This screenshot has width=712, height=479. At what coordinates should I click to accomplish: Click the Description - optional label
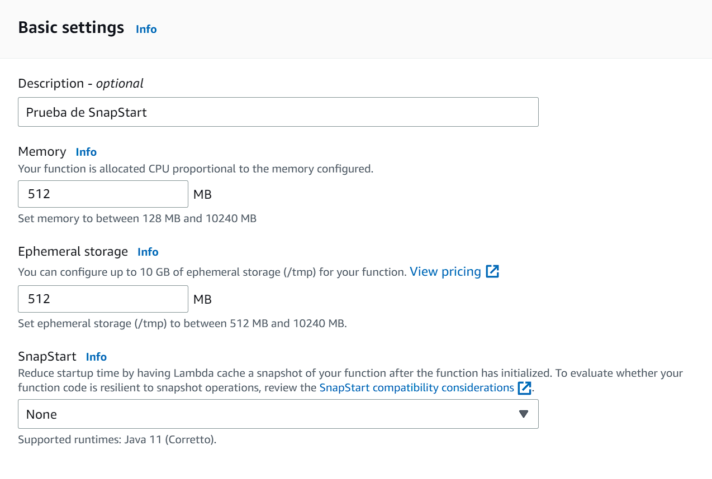click(x=80, y=84)
